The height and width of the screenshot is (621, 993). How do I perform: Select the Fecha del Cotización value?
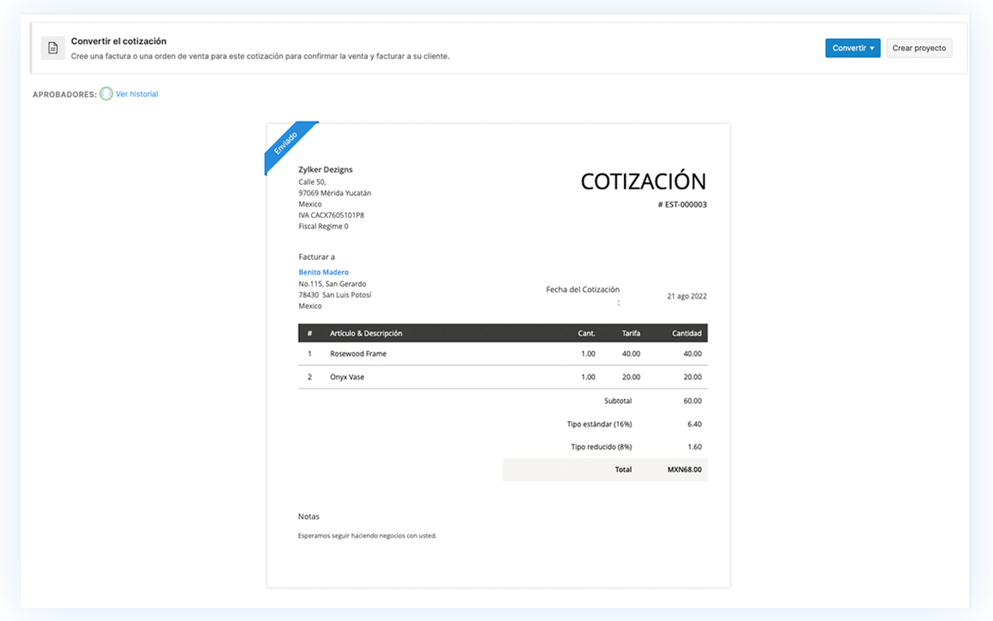point(686,296)
